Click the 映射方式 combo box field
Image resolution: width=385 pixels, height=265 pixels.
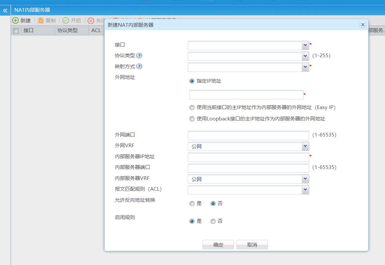[x=245, y=67]
